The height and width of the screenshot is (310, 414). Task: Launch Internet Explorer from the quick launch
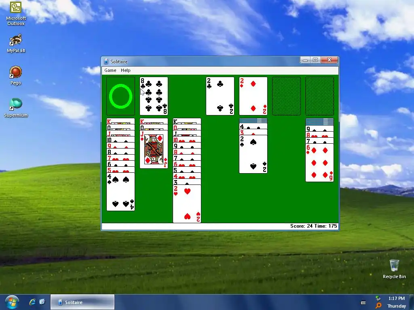[32, 302]
